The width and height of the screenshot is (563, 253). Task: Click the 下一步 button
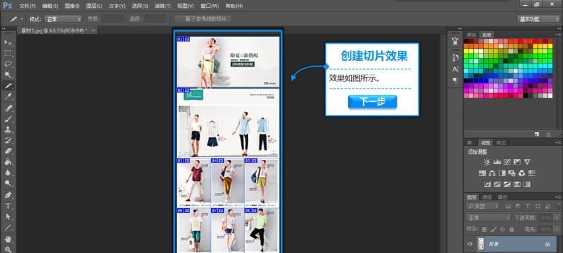click(372, 102)
